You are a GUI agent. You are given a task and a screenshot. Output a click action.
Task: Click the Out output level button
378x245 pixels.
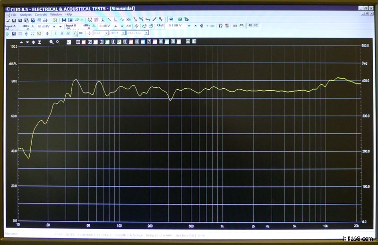pyautogui.click(x=160, y=25)
